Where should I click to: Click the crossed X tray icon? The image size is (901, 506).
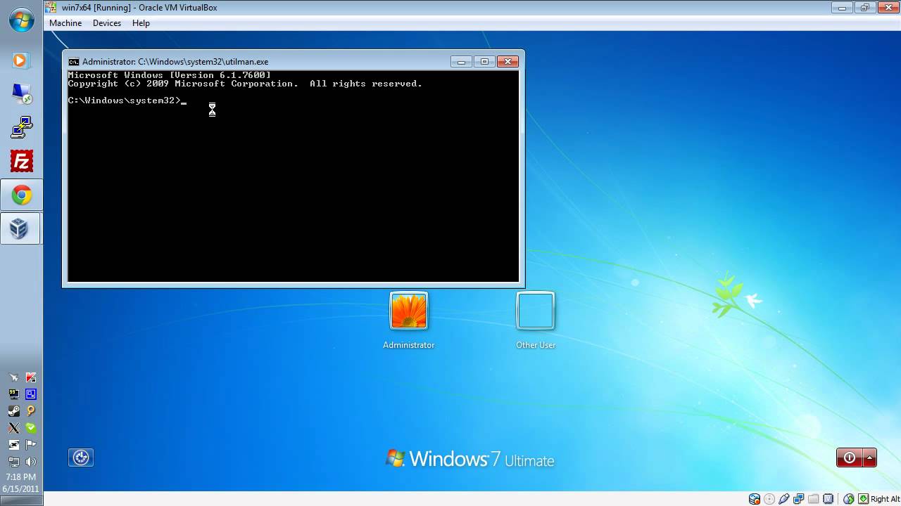pos(14,427)
